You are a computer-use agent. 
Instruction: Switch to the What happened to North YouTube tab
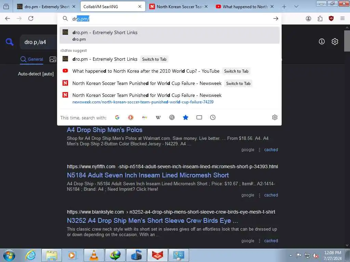coord(245,7)
